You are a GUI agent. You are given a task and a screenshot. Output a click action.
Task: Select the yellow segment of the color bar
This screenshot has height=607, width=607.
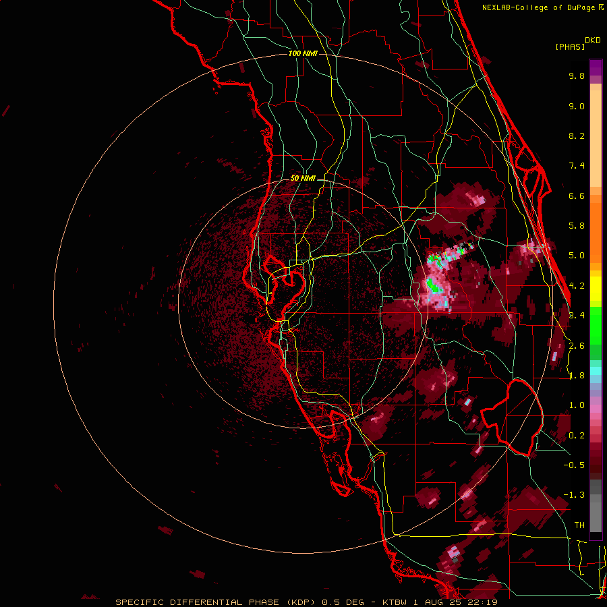point(596,289)
